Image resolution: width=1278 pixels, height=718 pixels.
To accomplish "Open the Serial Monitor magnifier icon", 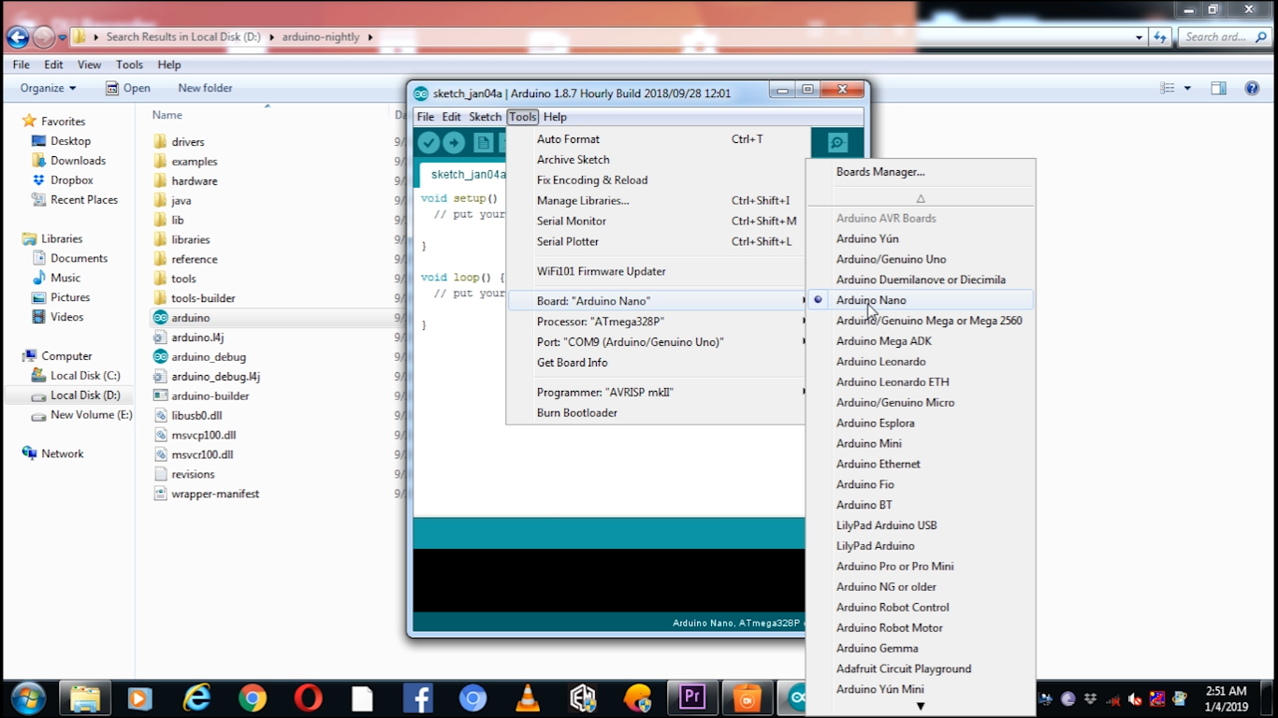I will (837, 143).
